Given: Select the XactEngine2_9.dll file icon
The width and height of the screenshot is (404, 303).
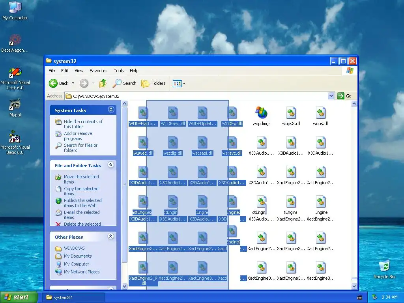Looking at the screenshot, I should tap(143, 267).
